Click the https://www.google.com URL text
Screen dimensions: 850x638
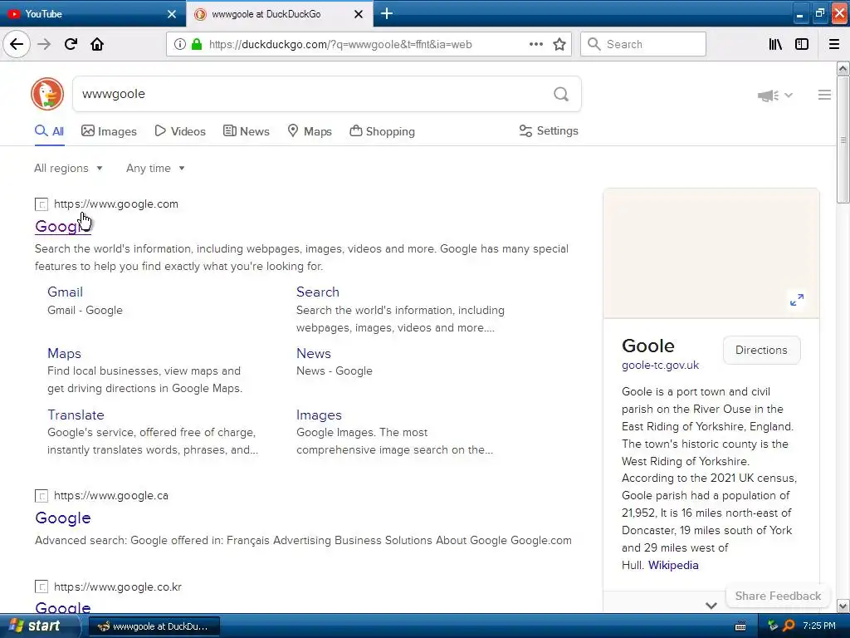point(116,204)
